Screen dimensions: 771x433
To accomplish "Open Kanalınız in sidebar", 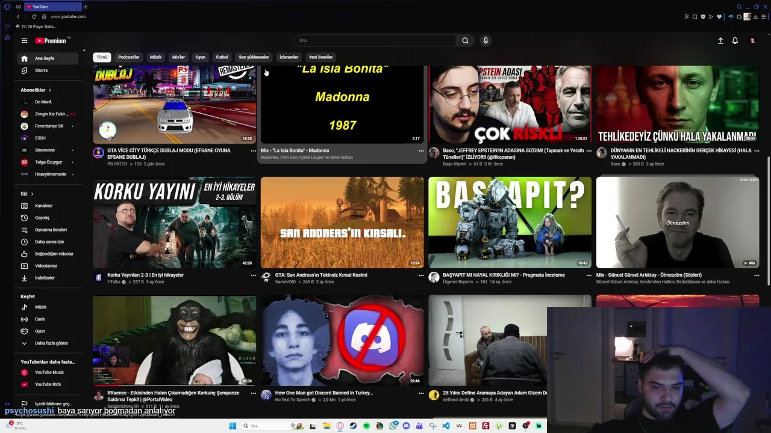I will (x=48, y=206).
